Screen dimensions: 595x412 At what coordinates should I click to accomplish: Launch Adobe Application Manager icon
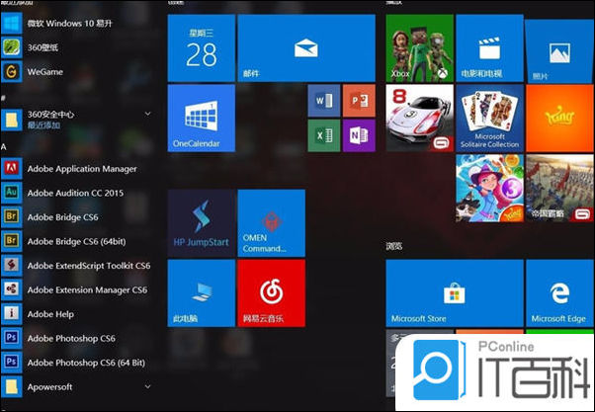12,168
